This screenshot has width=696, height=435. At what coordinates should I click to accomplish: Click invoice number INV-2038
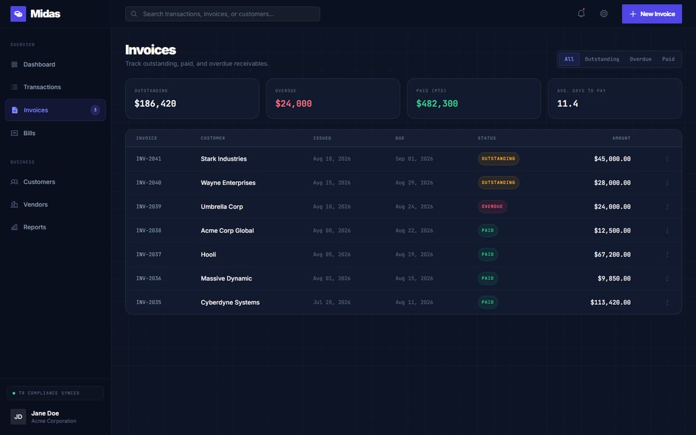coord(149,231)
